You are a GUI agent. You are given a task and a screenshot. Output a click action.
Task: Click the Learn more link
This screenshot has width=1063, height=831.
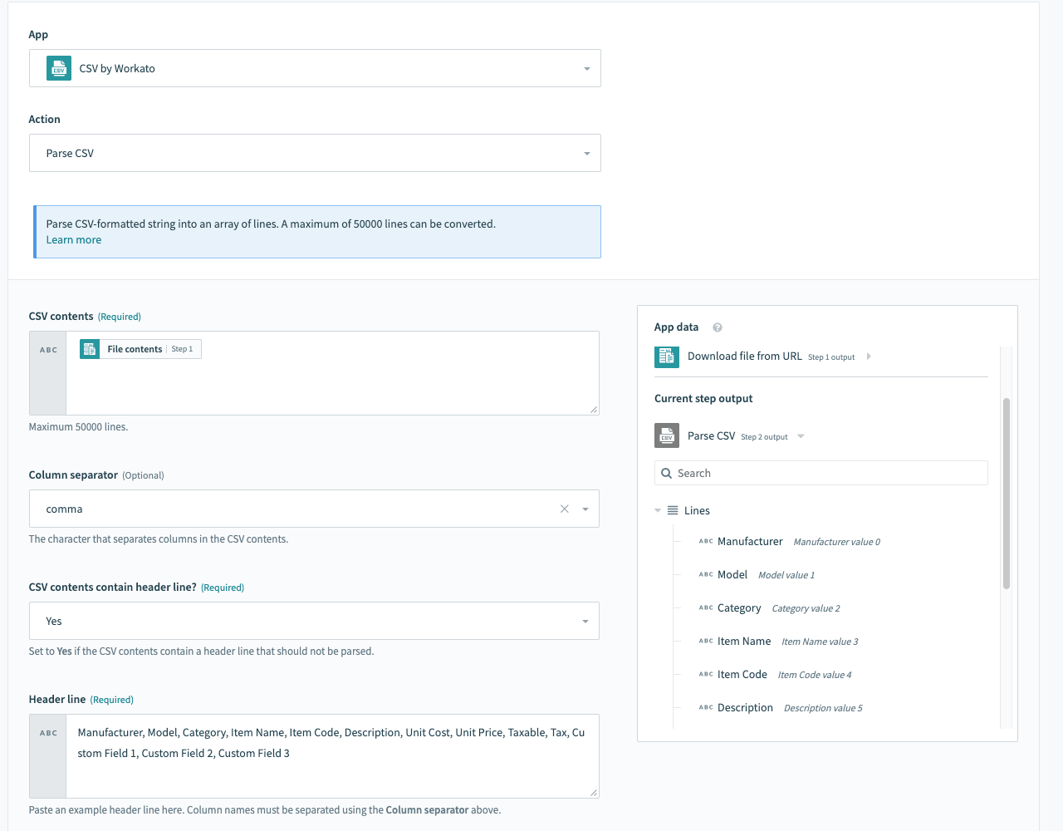point(73,239)
